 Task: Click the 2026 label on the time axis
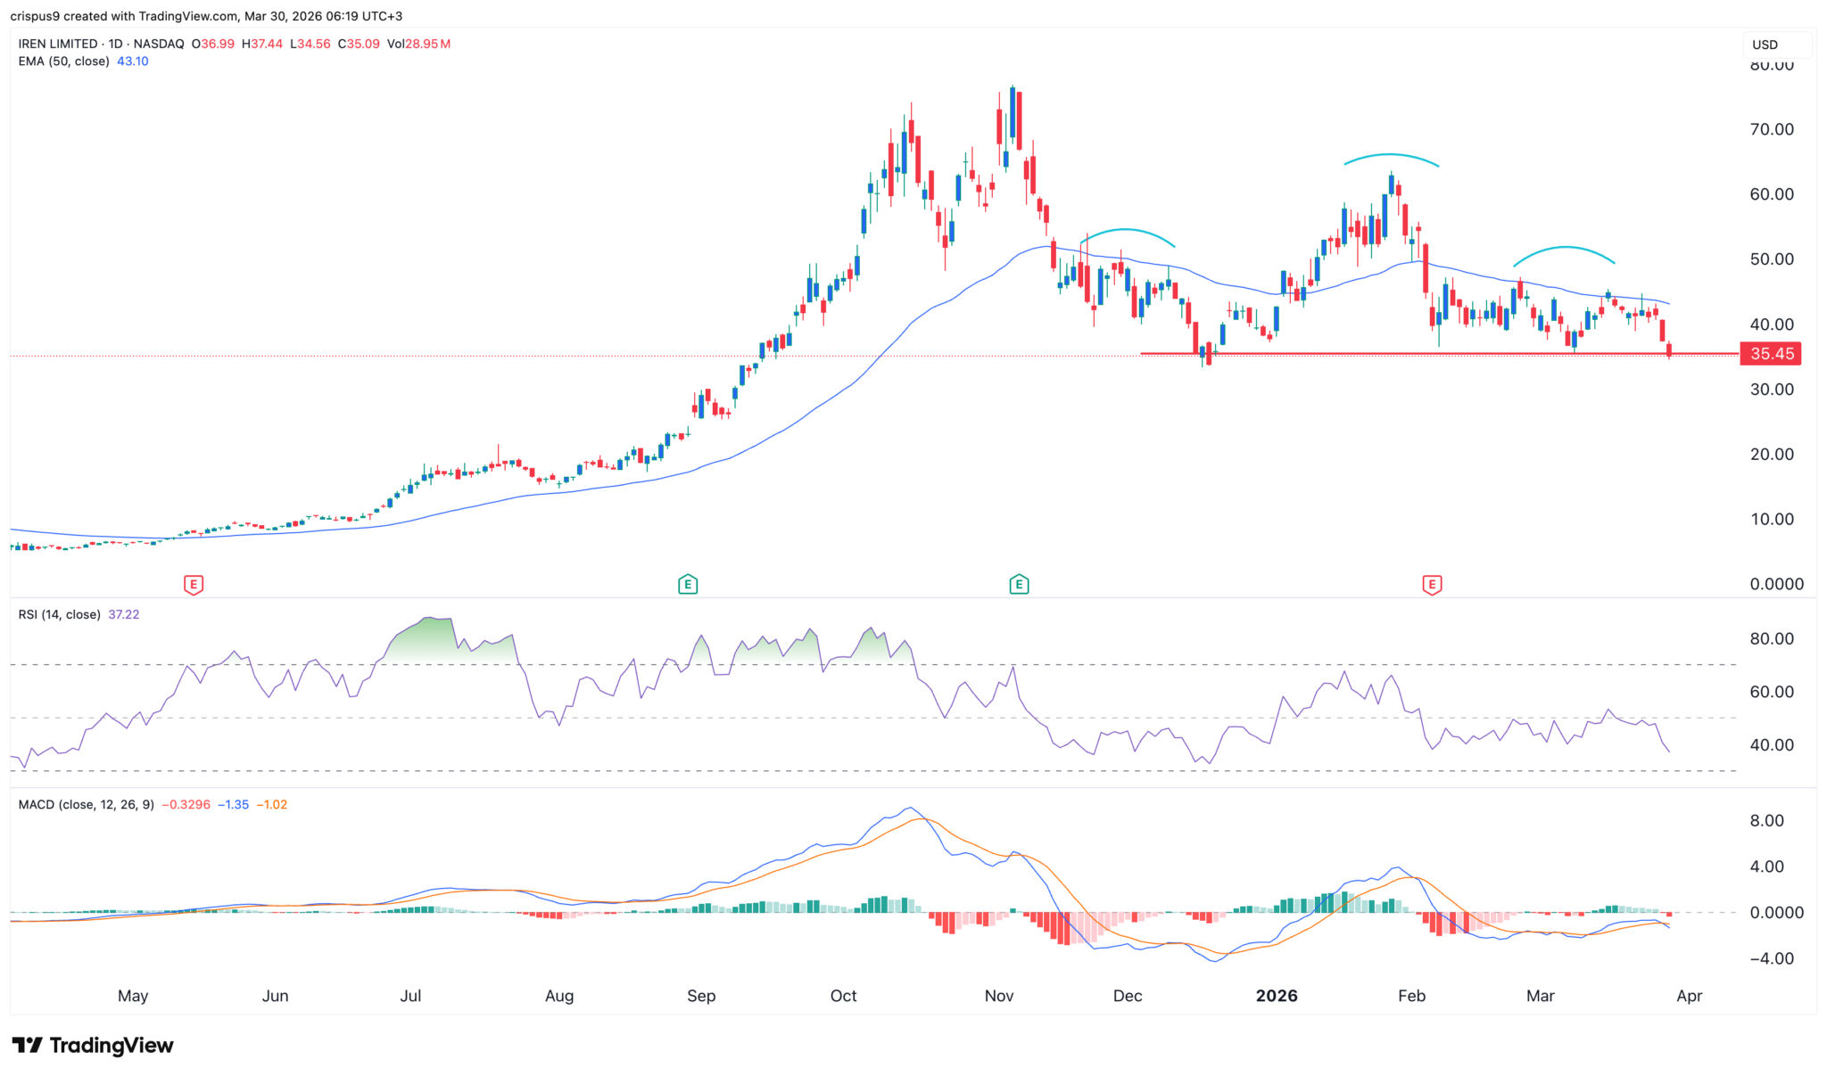[1276, 996]
